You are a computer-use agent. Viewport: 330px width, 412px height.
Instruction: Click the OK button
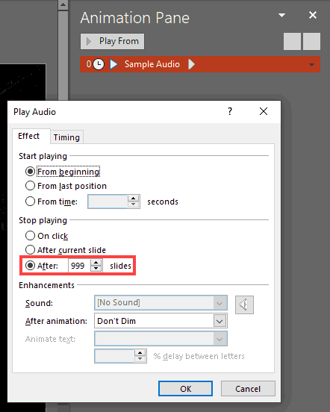pyautogui.click(x=185, y=389)
